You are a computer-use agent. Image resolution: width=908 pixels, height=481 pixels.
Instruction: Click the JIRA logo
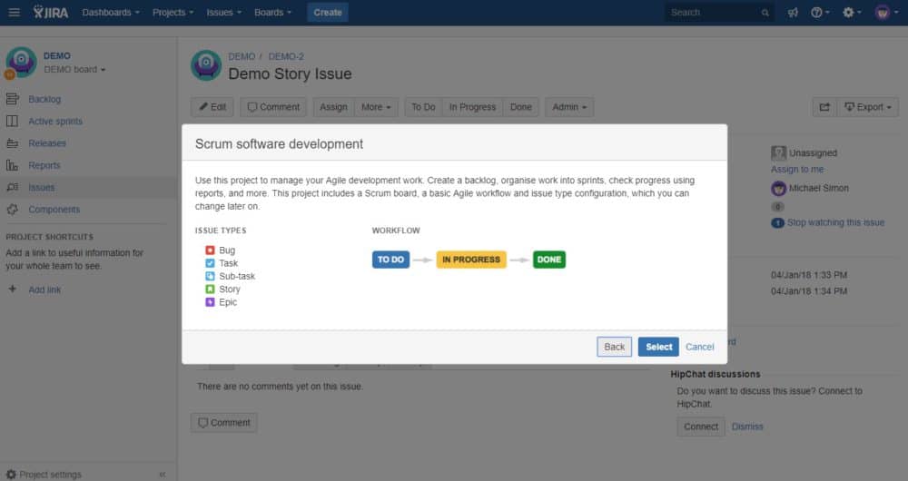(x=50, y=12)
